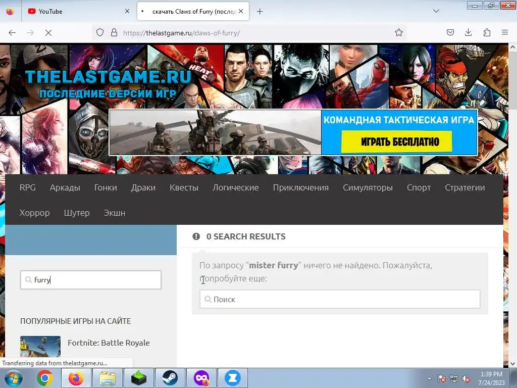Open the Firefox downloads panel
The image size is (517, 388).
468,32
